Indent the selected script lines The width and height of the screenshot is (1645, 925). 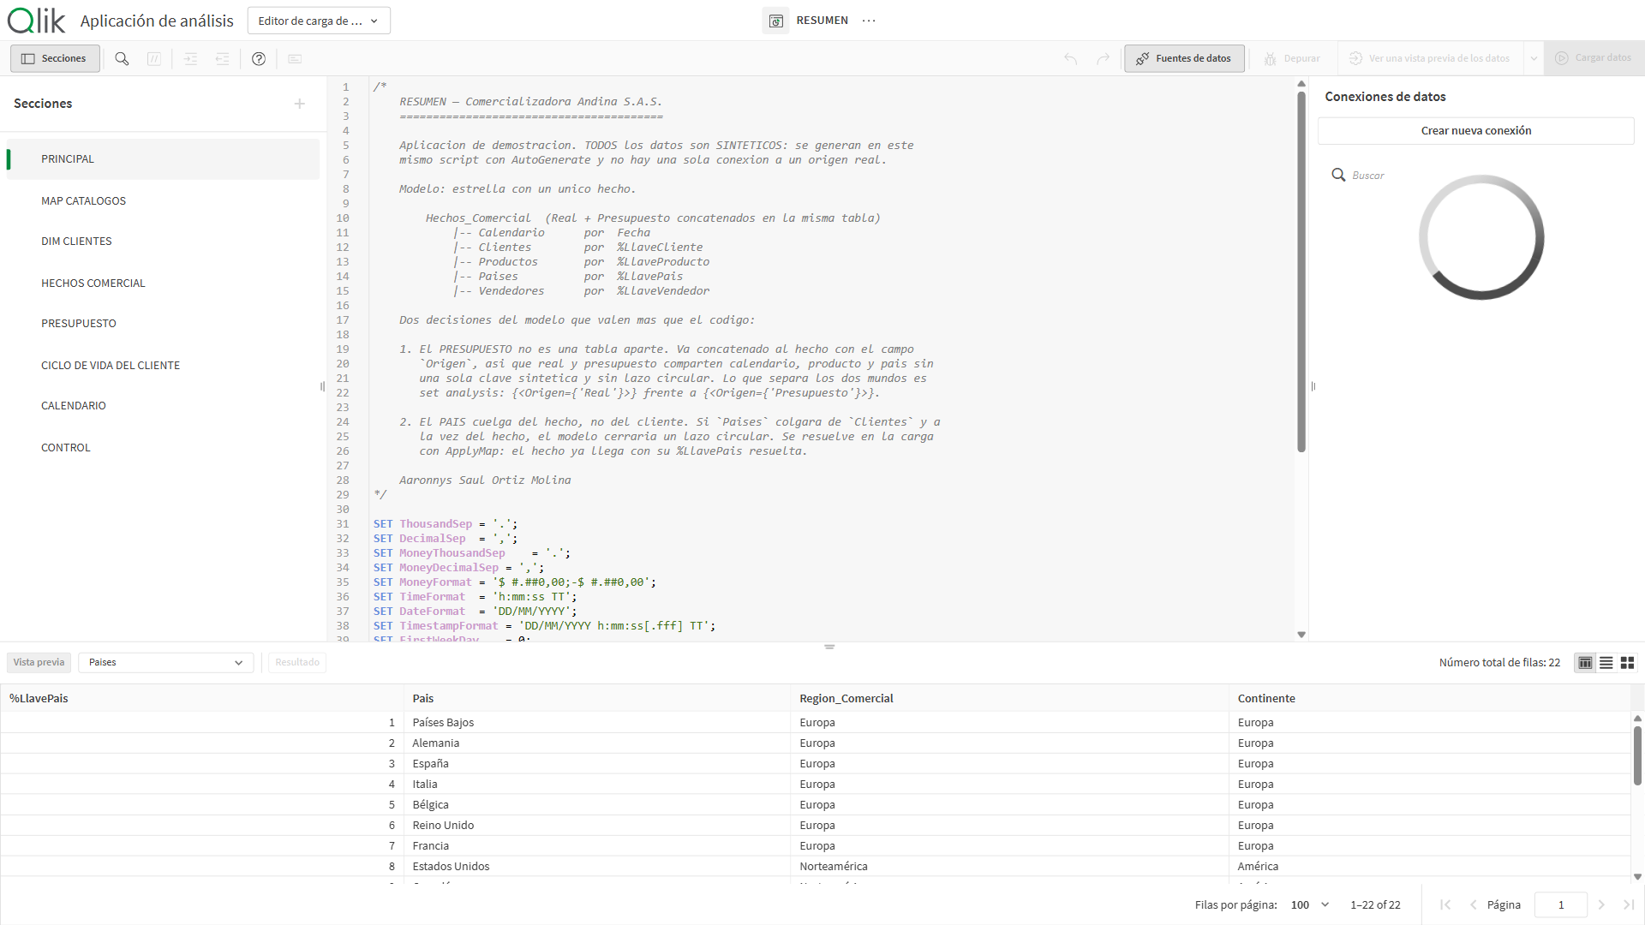pos(190,58)
